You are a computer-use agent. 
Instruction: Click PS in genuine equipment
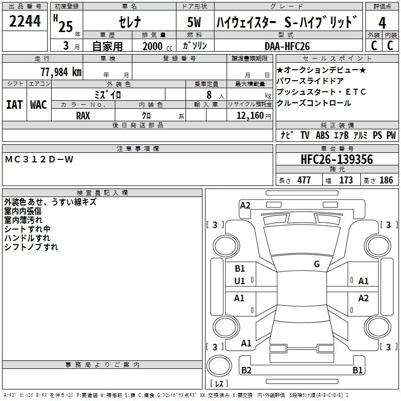[377, 135]
